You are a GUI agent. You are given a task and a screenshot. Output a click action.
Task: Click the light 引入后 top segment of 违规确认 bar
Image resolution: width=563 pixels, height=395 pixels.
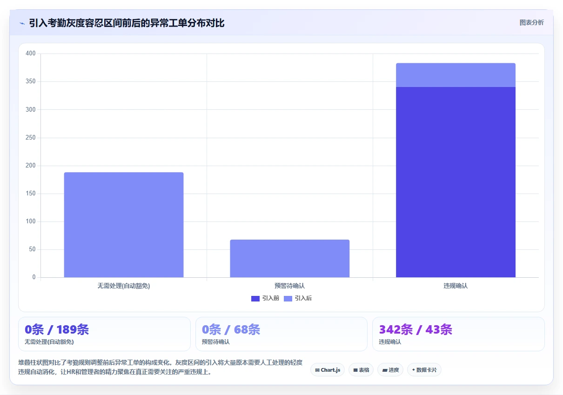click(456, 75)
